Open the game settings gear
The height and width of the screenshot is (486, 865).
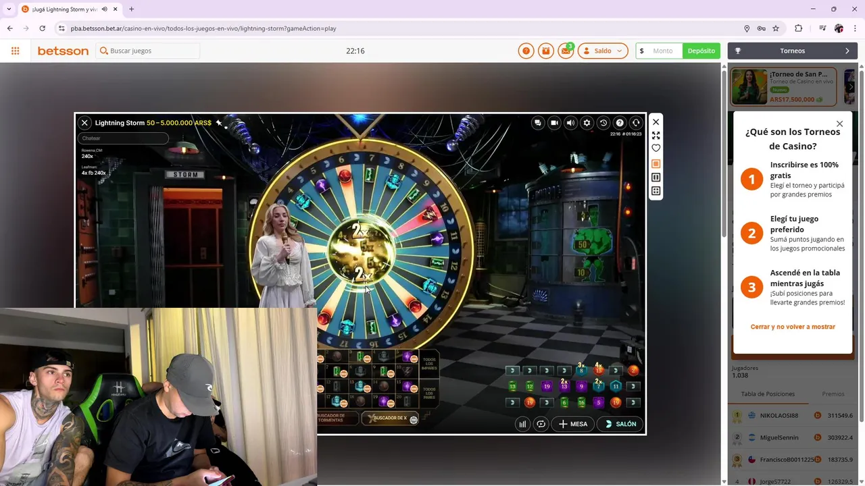pos(587,123)
